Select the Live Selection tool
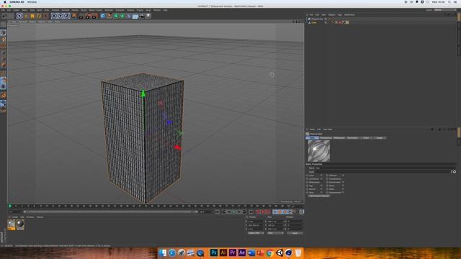Viewport: 461px width, 259px height. 19,16
